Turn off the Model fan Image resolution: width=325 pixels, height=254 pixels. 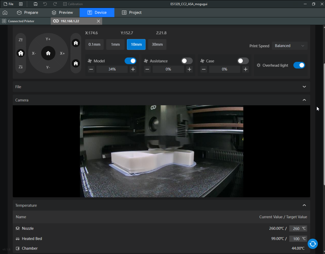[130, 61]
